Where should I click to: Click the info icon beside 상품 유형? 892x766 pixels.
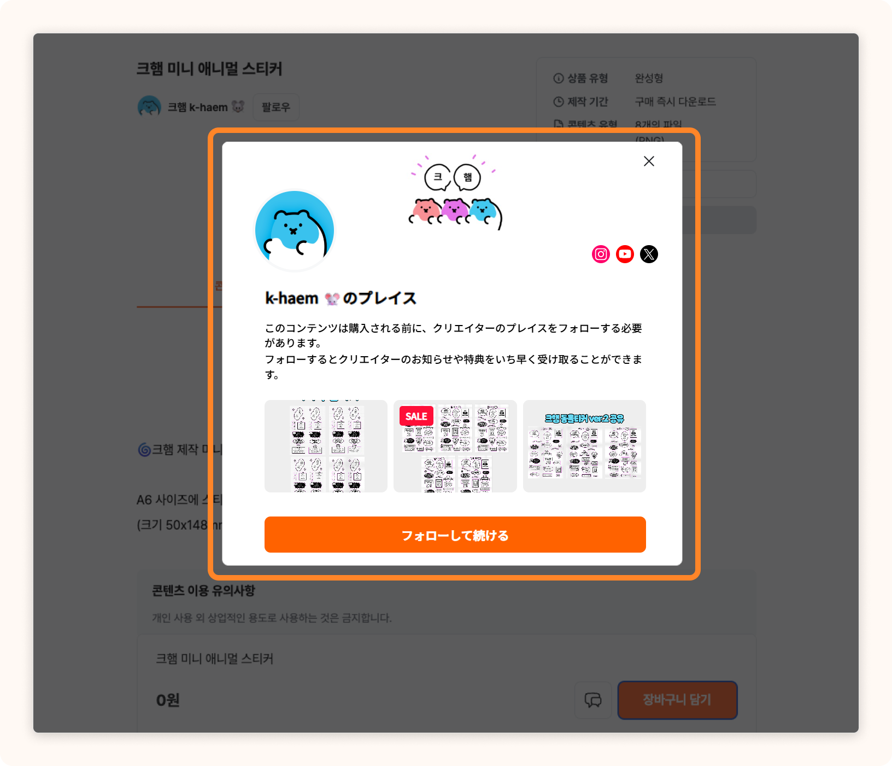tap(558, 78)
